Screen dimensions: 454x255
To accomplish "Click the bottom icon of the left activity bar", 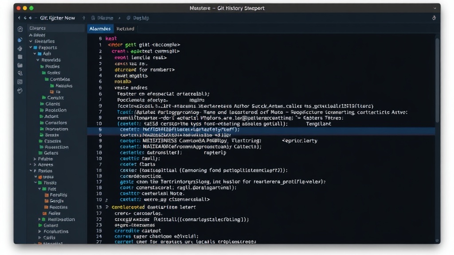I will (20, 91).
